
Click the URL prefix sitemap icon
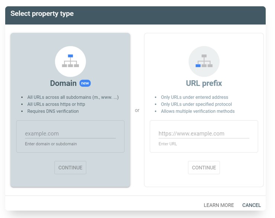tap(204, 61)
